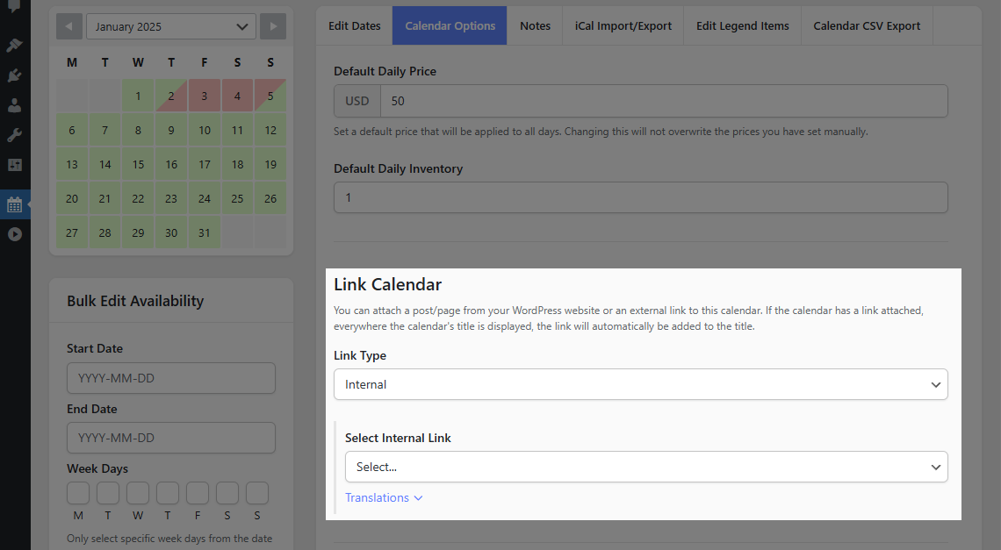The width and height of the screenshot is (1001, 550).
Task: Check the Friday week day checkbox
Action: coord(198,493)
